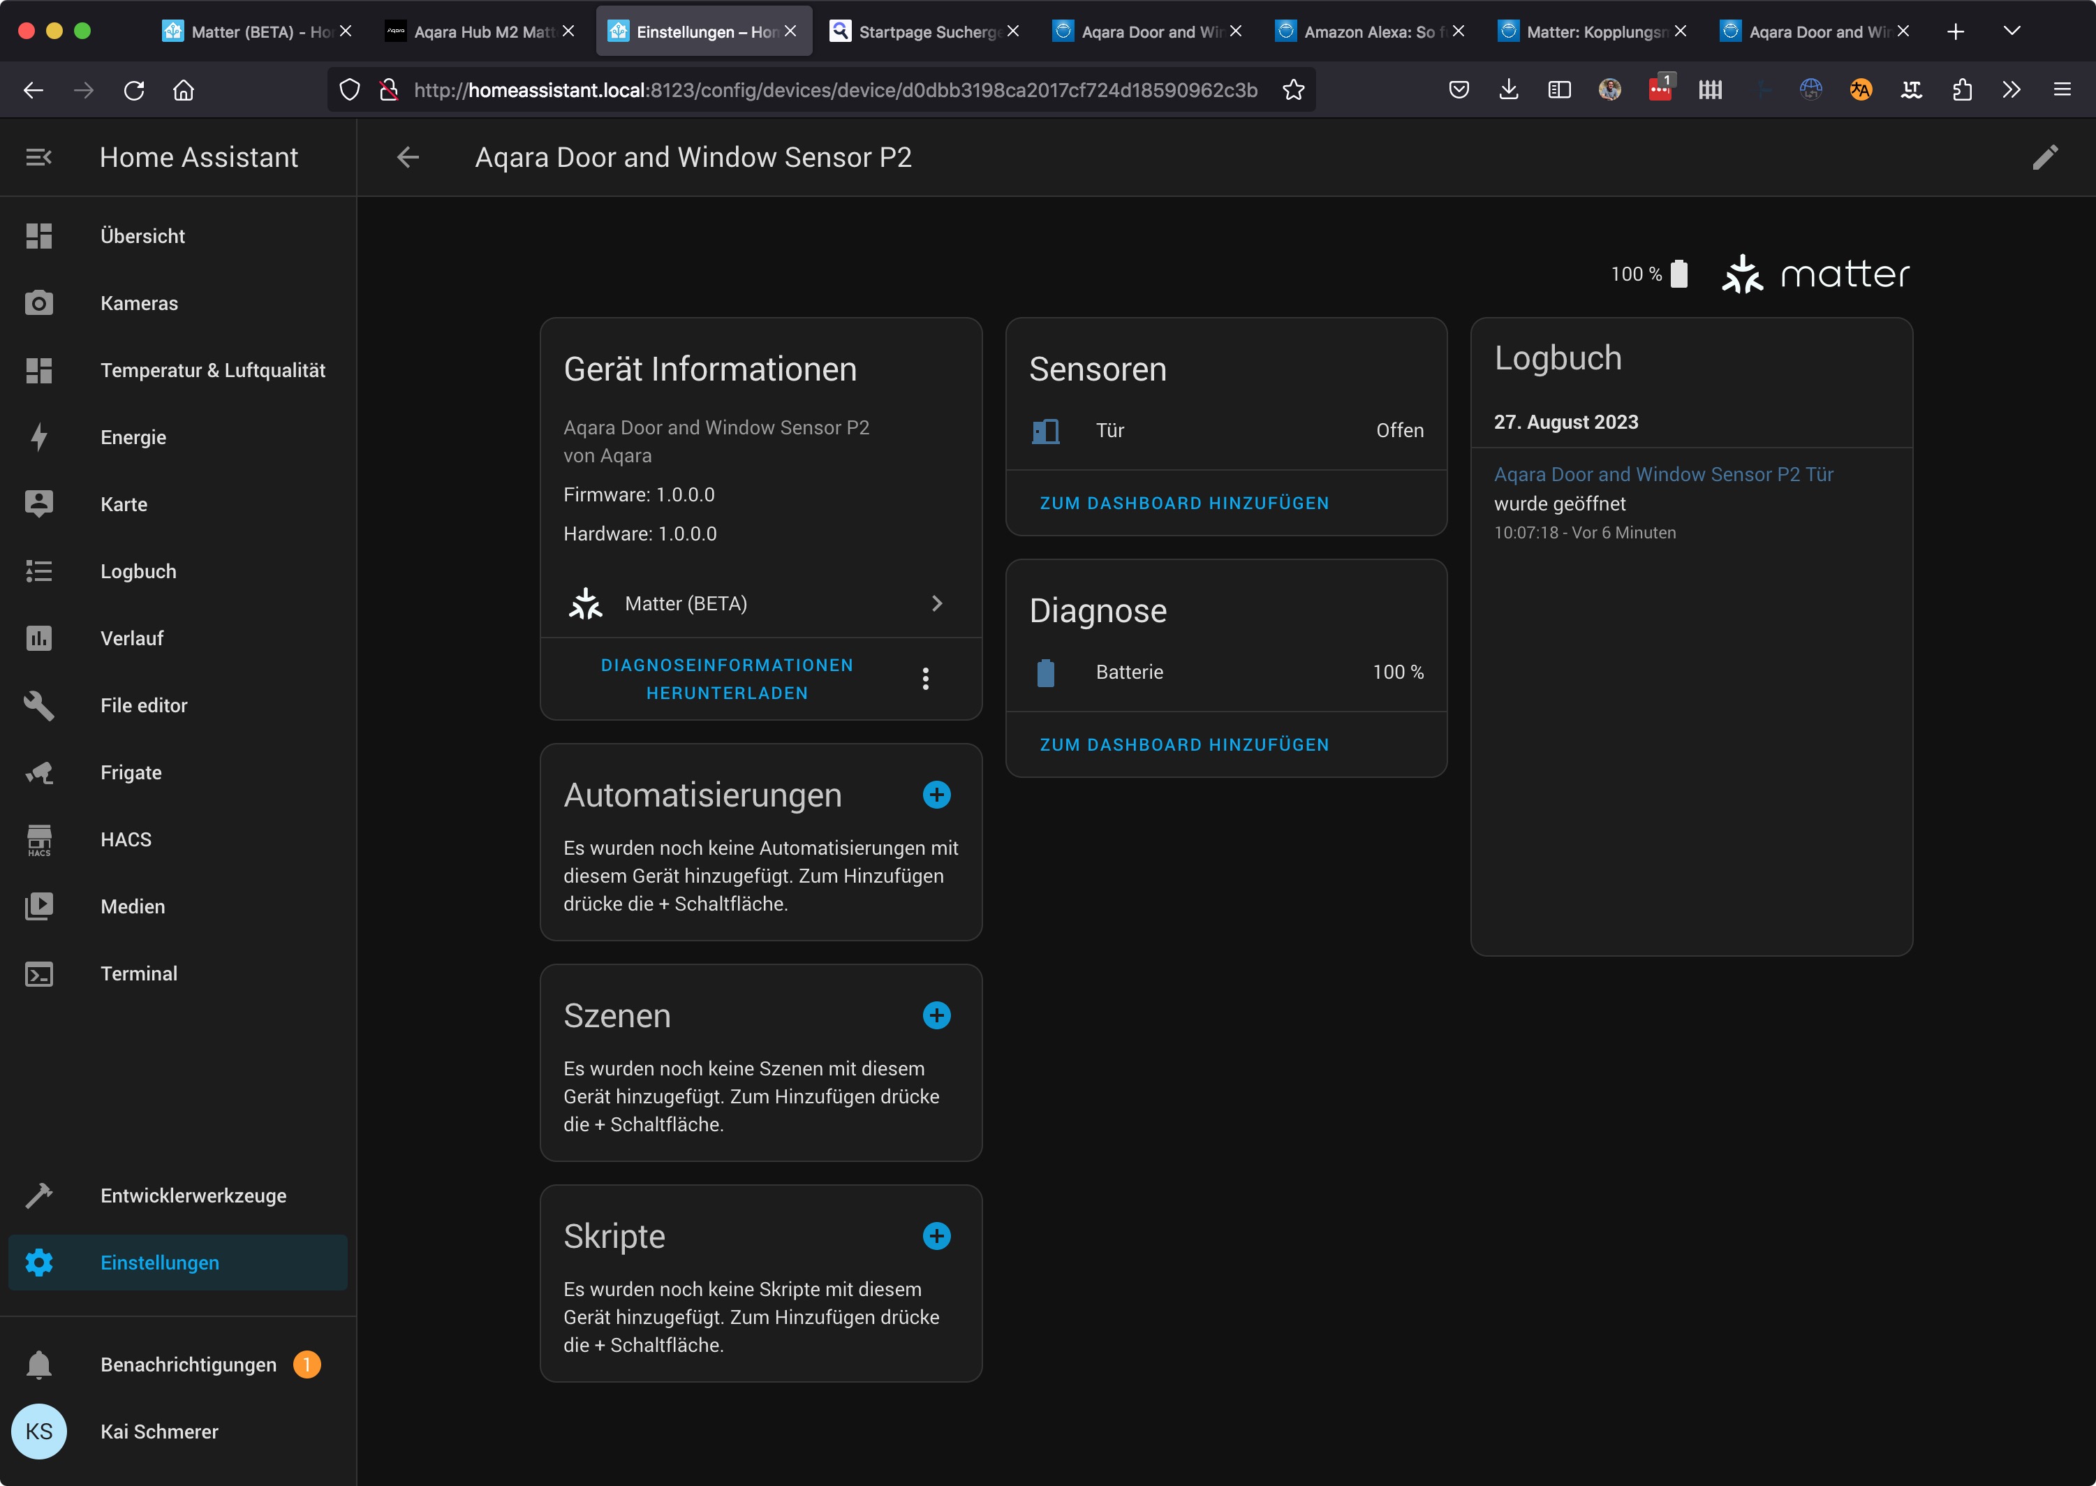Collapse the Home Assistant sidebar menu icon

38,157
